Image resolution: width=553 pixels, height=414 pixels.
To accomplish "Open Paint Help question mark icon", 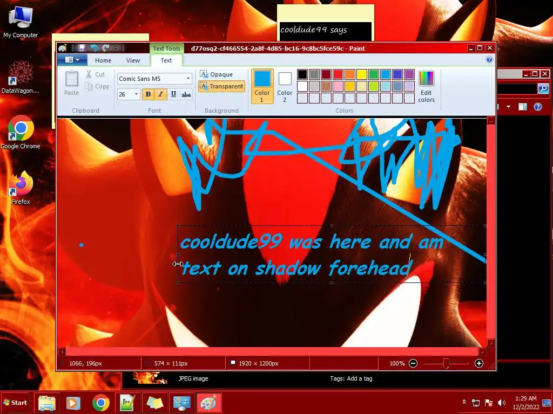I will point(489,59).
